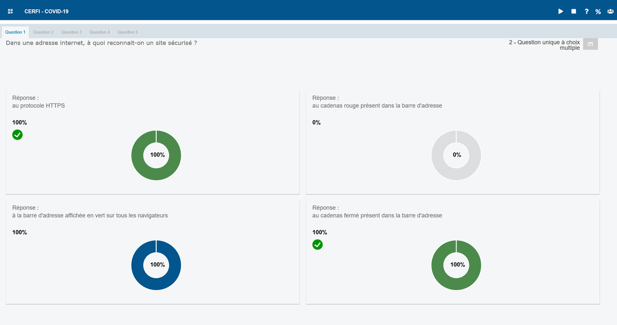Click the CERFI - COVID-19 title
The width and height of the screenshot is (617, 325).
[46, 11]
